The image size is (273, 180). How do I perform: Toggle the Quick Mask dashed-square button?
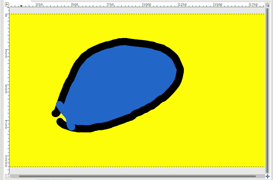(x=7, y=176)
